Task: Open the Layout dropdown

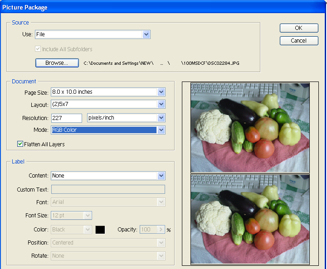Action: point(108,104)
